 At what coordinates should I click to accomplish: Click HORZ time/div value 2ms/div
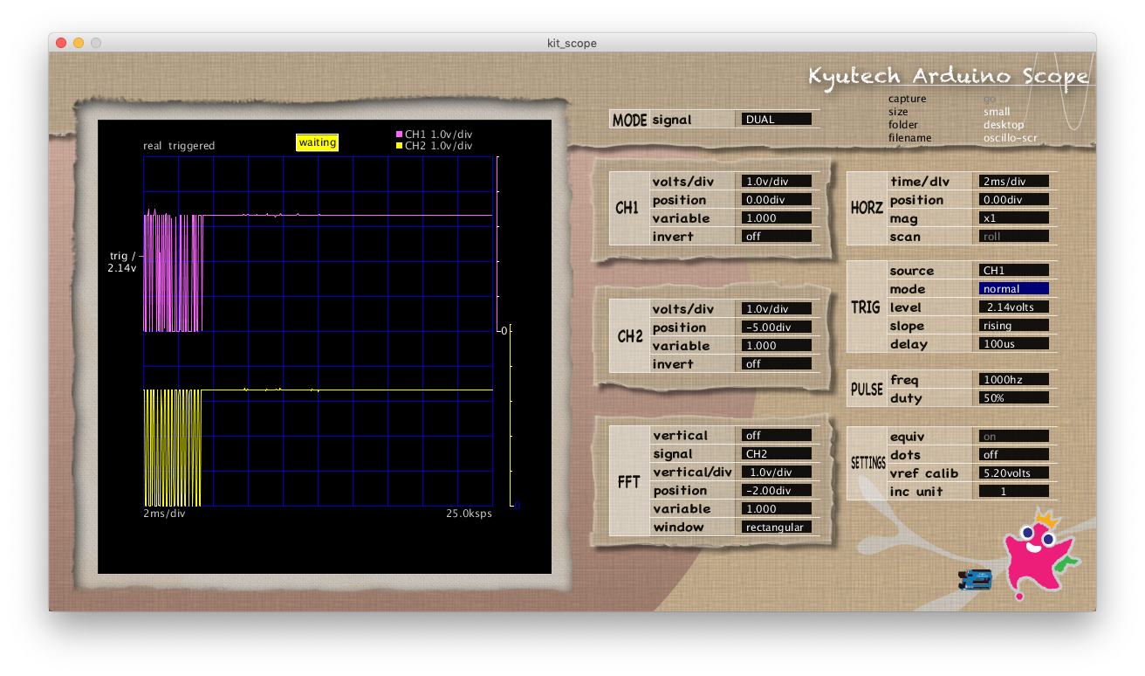point(1014,182)
